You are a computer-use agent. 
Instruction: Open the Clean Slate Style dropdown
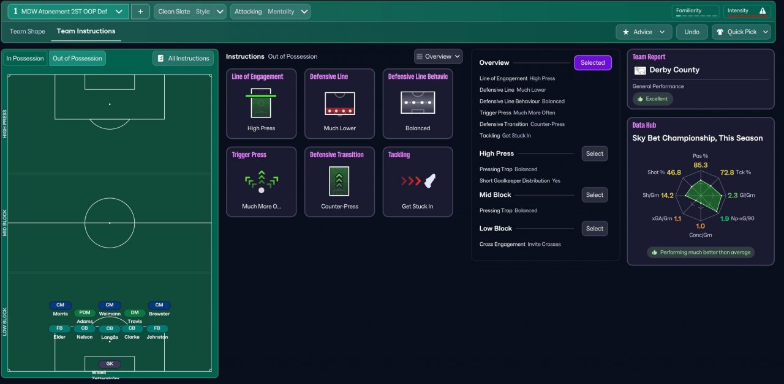pyautogui.click(x=190, y=12)
